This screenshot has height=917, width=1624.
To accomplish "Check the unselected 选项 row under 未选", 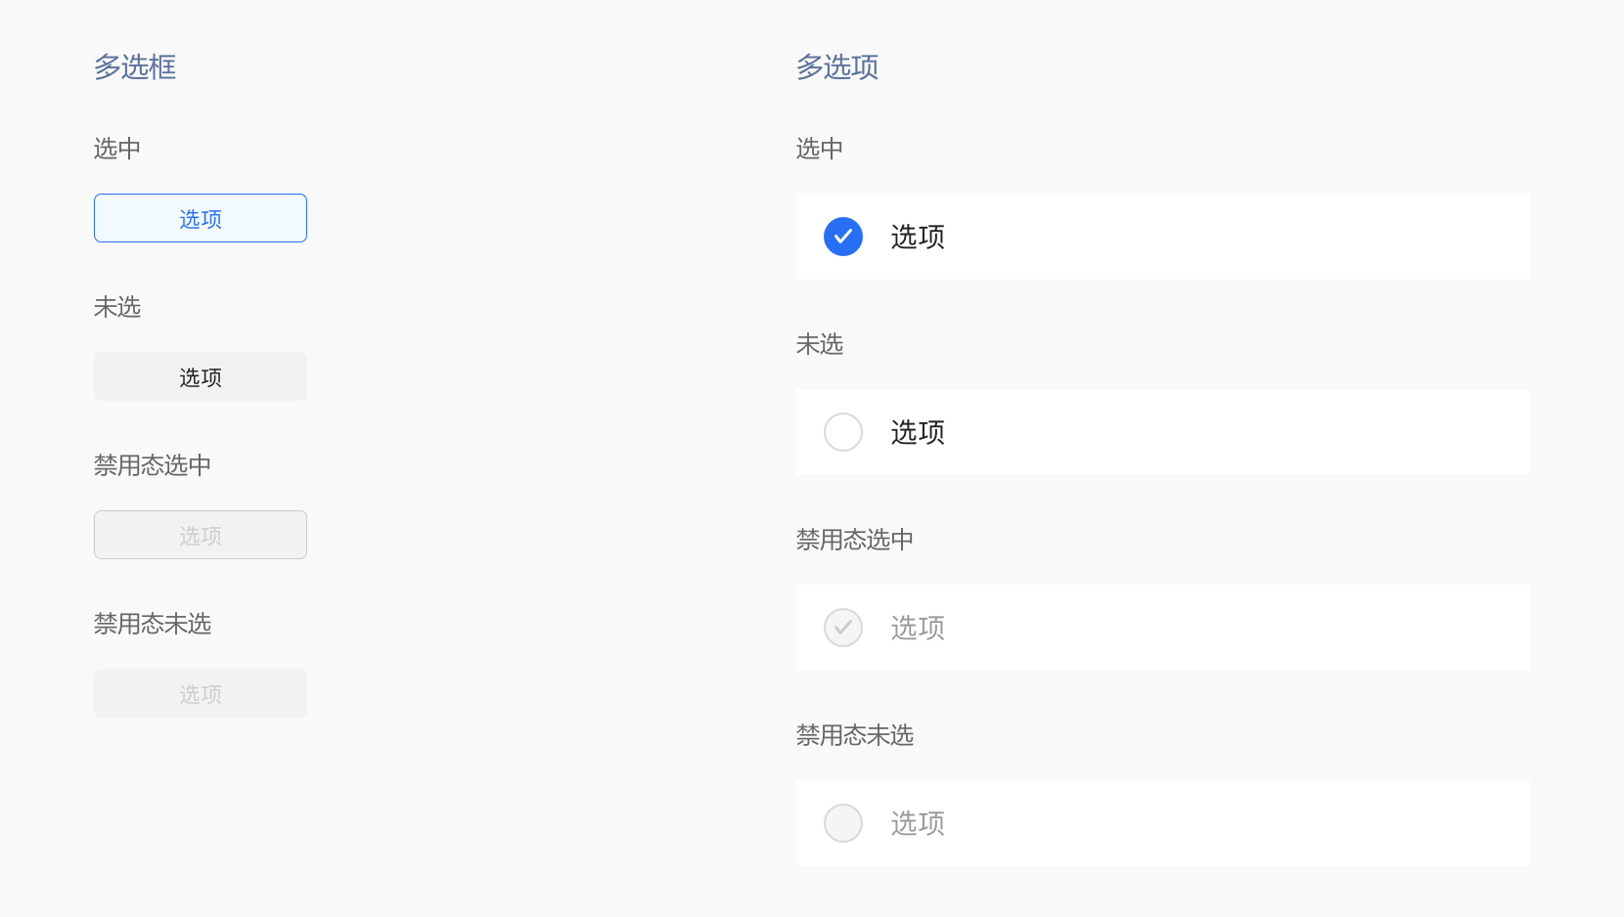I will 1162,432.
